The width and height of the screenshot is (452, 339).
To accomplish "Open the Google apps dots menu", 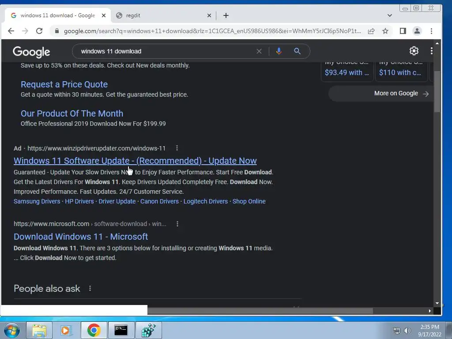I will 432,51.
